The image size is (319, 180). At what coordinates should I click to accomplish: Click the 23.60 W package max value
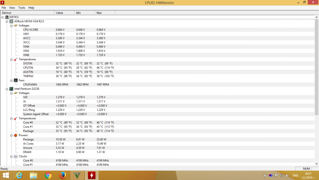(x=101, y=140)
